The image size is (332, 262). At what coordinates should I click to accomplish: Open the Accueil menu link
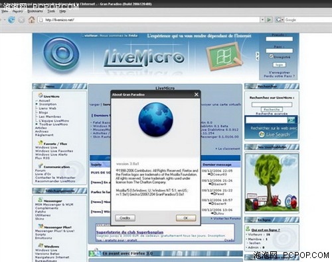pyautogui.click(x=44, y=101)
